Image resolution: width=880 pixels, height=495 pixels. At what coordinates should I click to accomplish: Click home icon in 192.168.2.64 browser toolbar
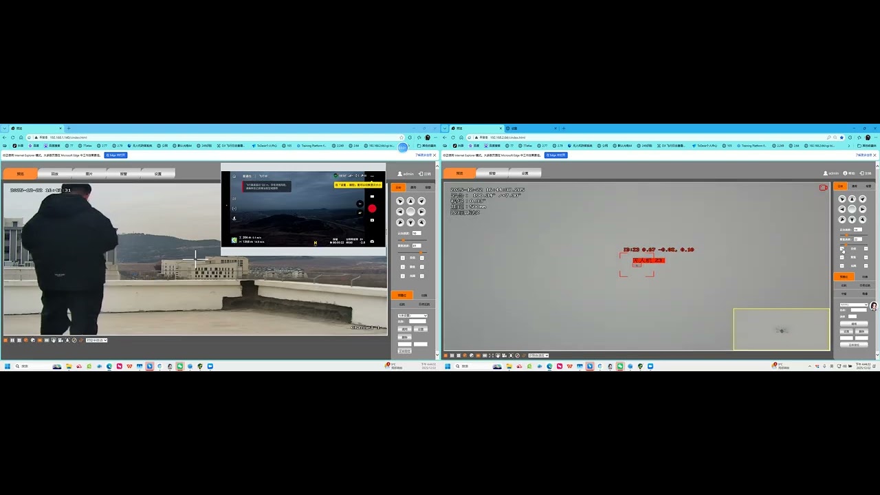coord(461,137)
